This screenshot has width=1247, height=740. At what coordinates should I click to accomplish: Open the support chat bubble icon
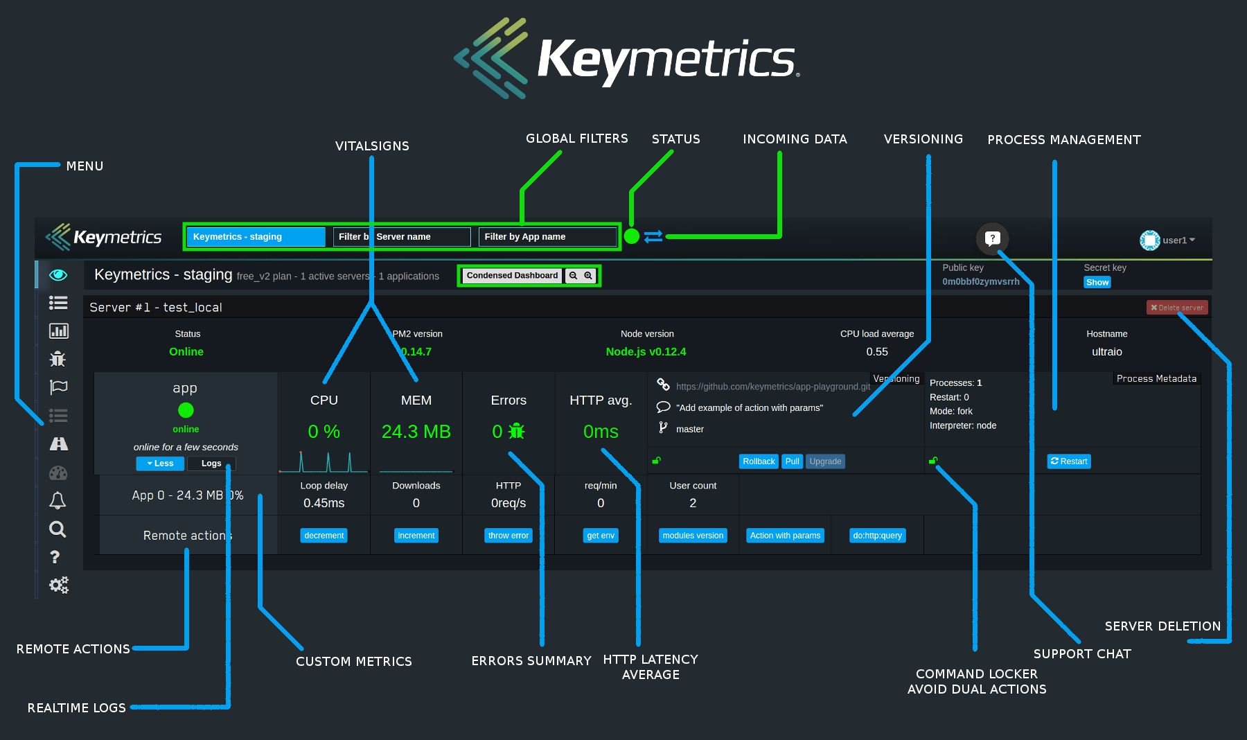(x=993, y=238)
